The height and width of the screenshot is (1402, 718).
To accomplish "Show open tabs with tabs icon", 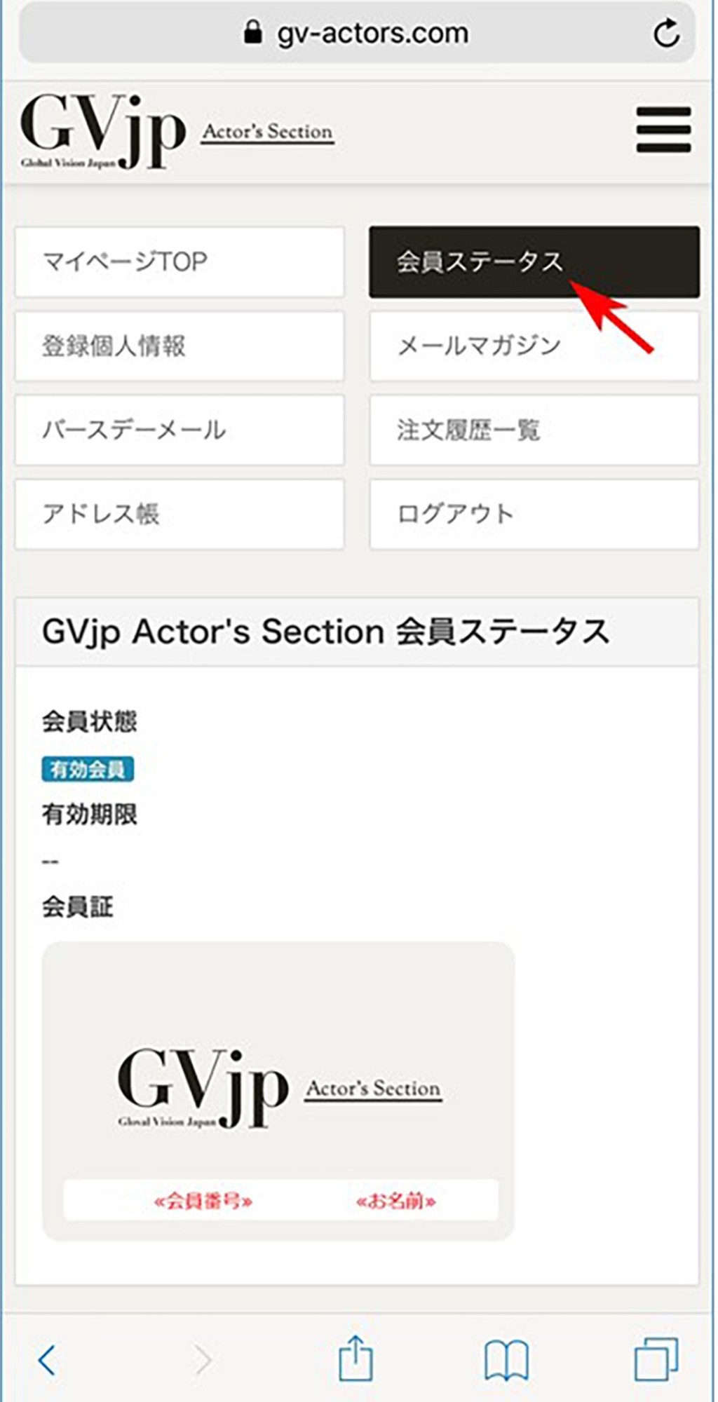I will coord(656,1360).
